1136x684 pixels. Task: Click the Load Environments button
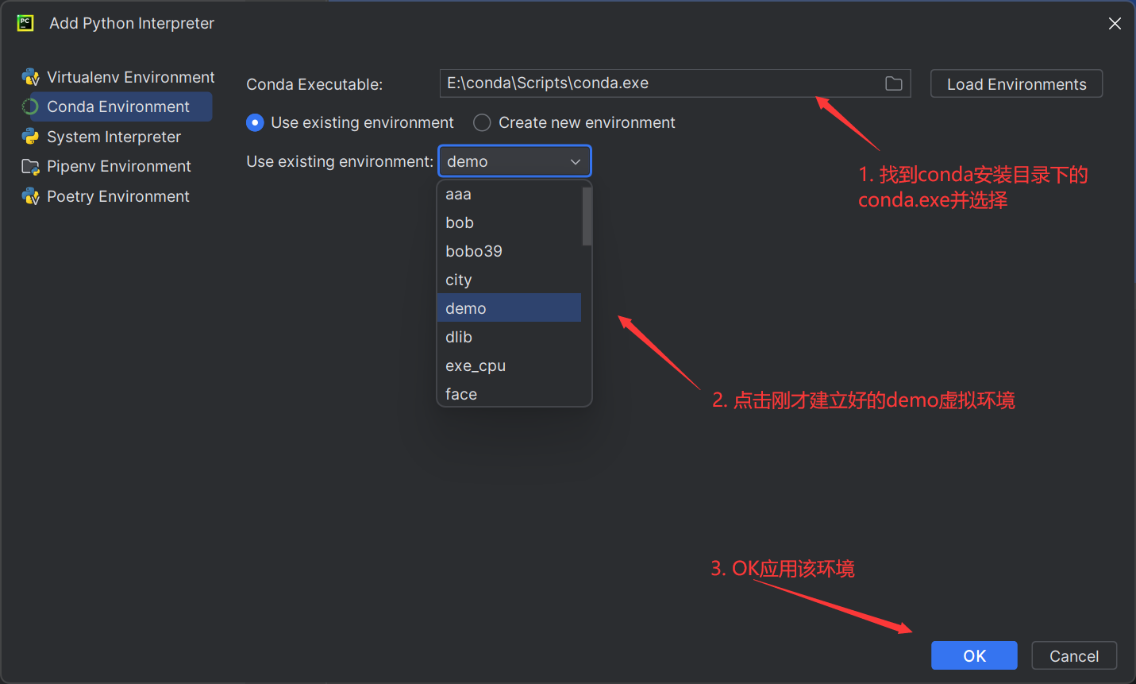click(1016, 84)
